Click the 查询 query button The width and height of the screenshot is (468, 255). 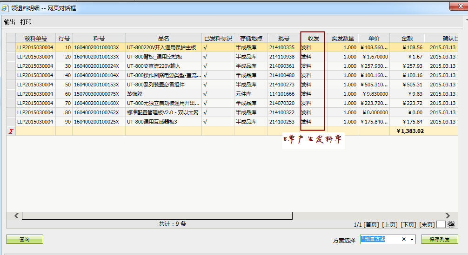[25, 239]
